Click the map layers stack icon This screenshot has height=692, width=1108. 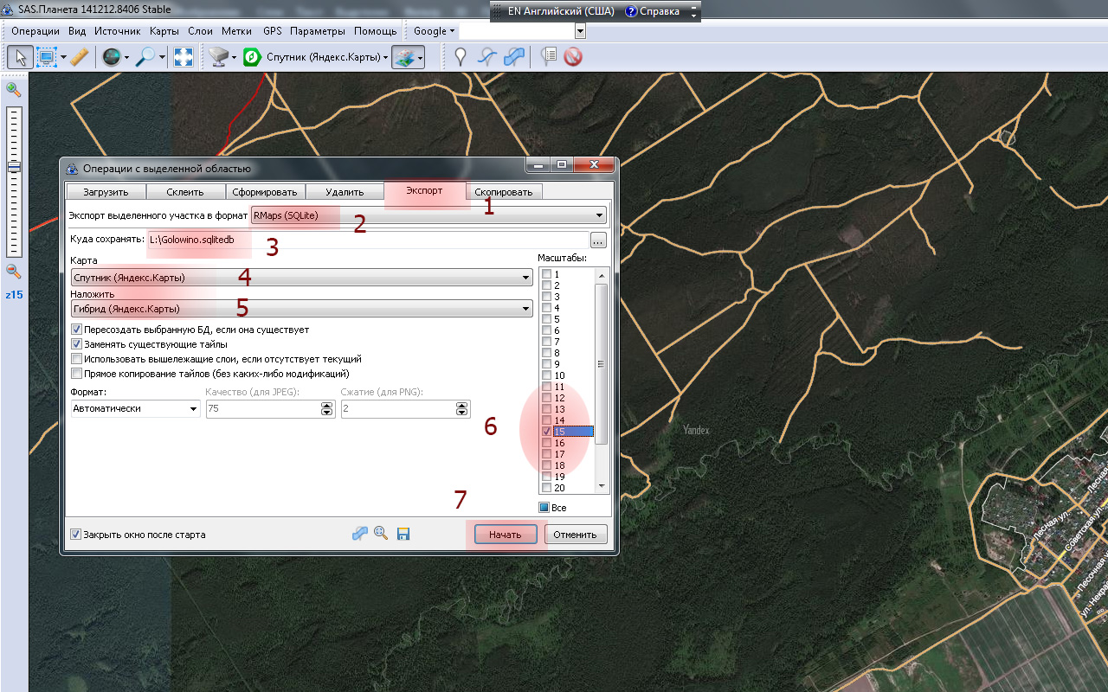[x=403, y=57]
